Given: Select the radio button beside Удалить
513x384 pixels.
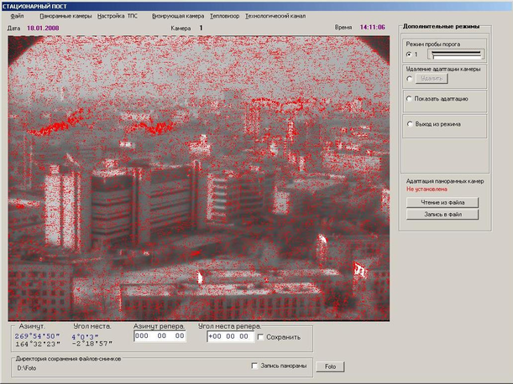Looking at the screenshot, I should [409, 78].
